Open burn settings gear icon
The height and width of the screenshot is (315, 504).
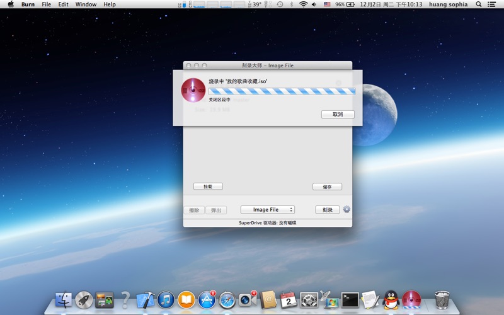[x=346, y=210]
